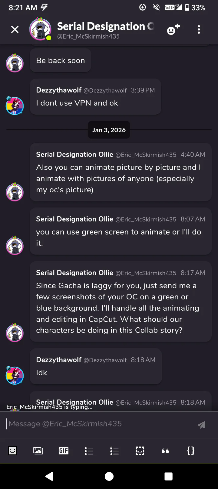This screenshot has width=218, height=489.
Task: Insert a quote block
Action: (x=165, y=451)
